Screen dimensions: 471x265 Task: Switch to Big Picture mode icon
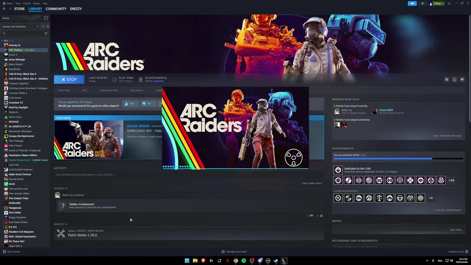pyautogui.click(x=449, y=3)
